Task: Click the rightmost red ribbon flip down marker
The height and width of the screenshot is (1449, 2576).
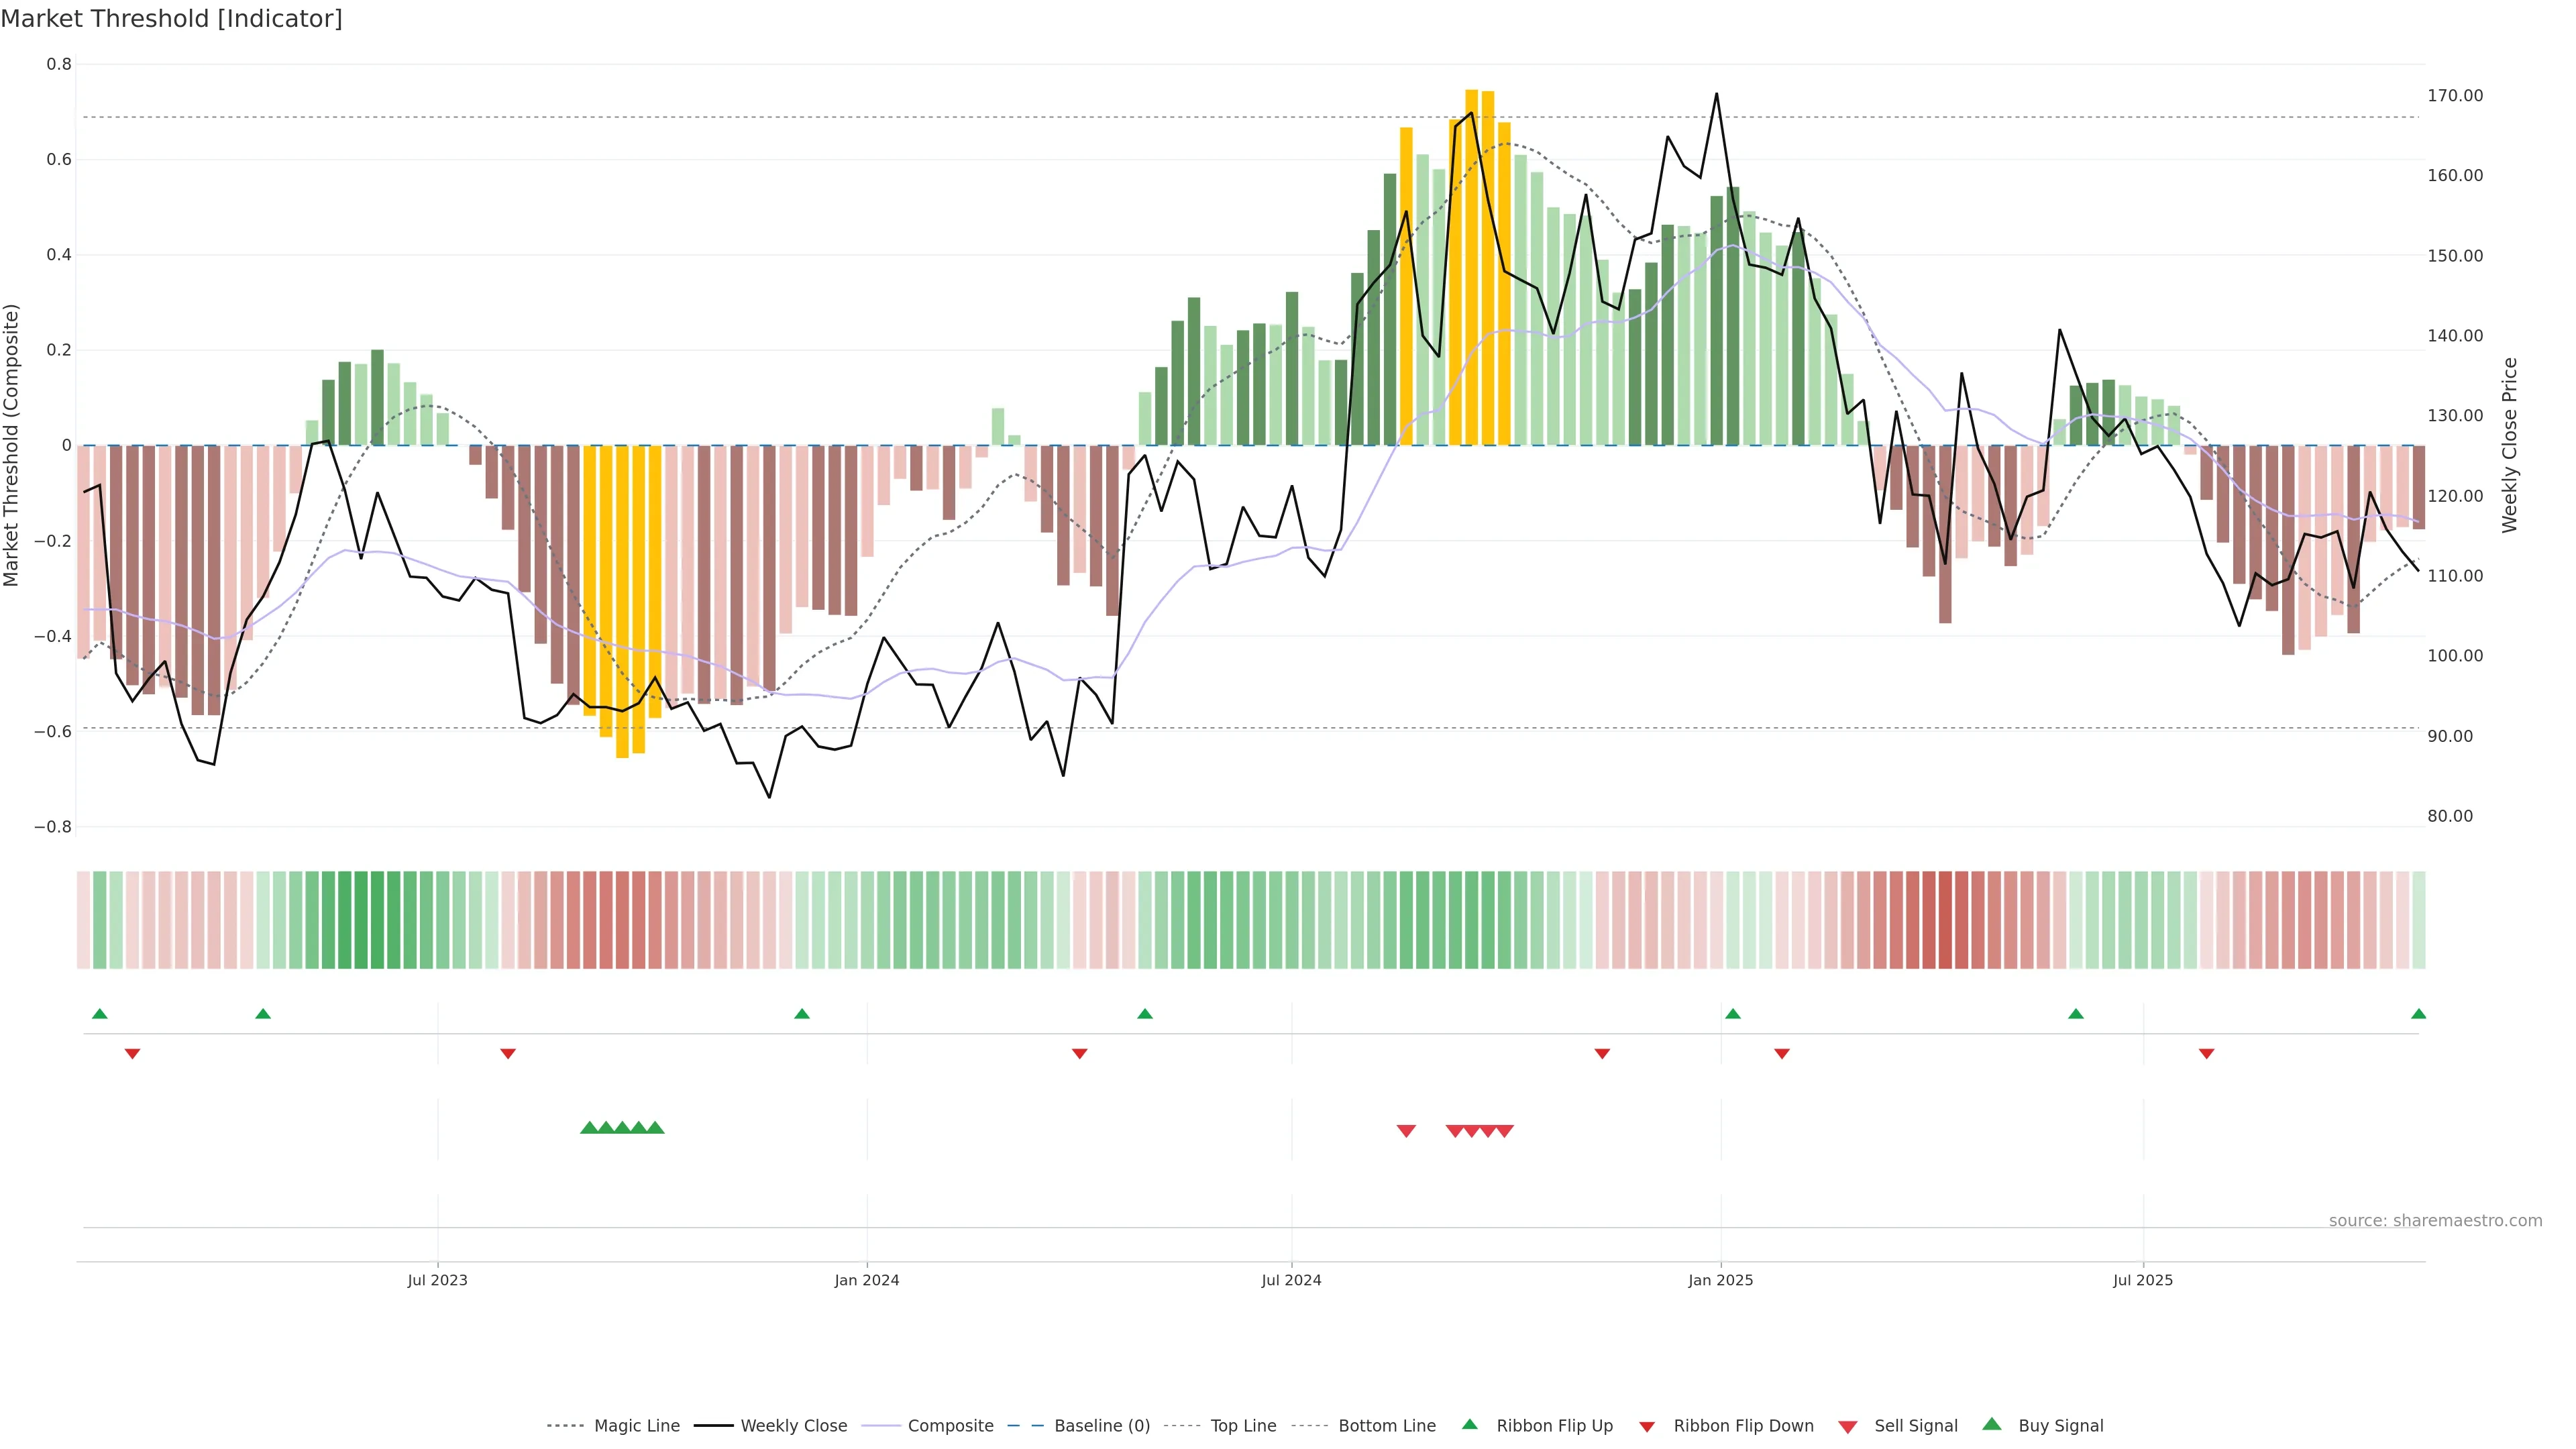Action: 2206,1054
